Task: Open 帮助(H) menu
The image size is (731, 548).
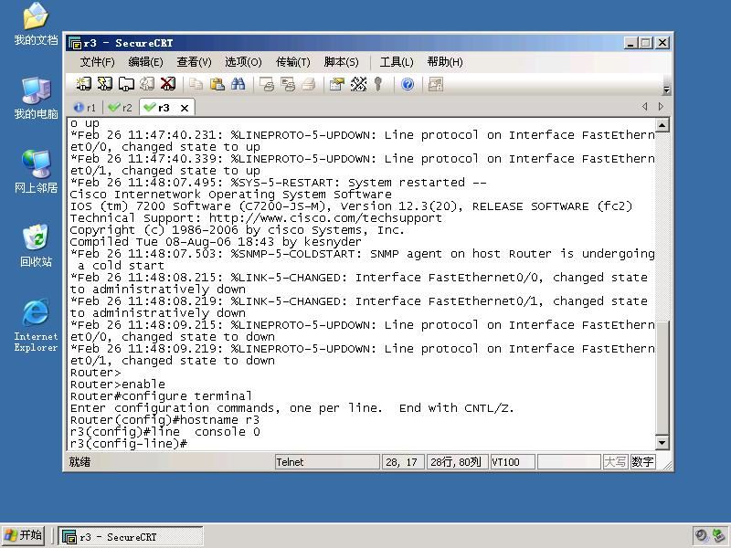Action: 445,62
